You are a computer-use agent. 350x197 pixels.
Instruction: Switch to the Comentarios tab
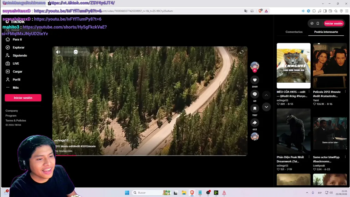pos(294,32)
